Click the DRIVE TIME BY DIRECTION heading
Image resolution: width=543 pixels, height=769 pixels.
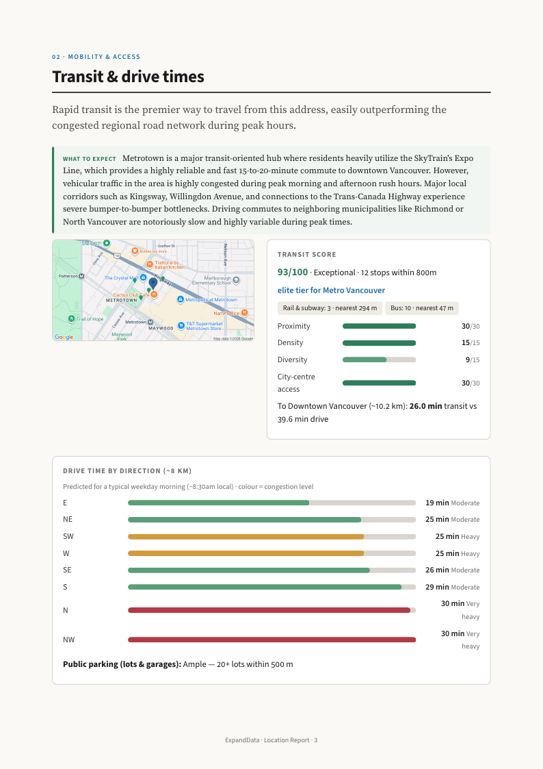(x=127, y=471)
